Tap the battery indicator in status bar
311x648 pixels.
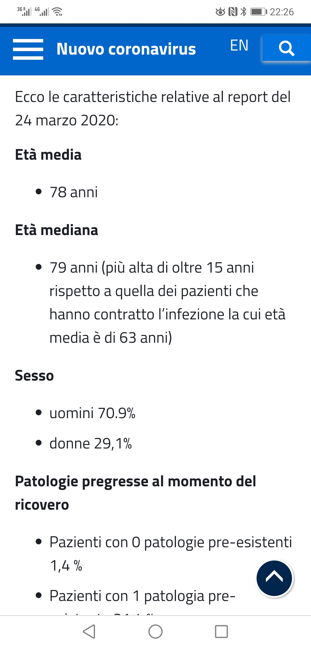click(x=259, y=12)
